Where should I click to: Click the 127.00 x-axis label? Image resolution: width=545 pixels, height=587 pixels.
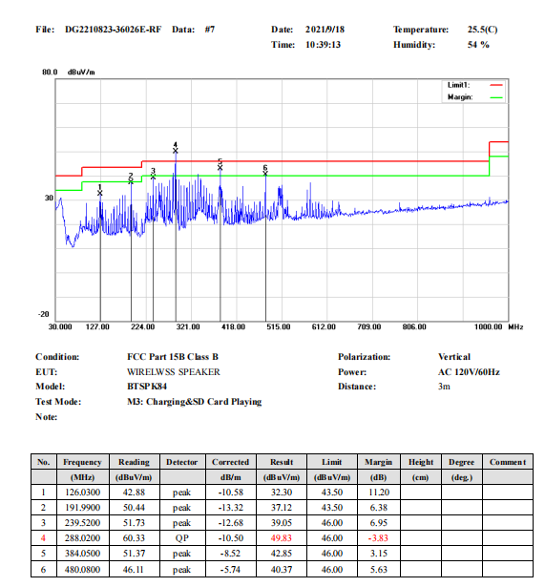[97, 326]
